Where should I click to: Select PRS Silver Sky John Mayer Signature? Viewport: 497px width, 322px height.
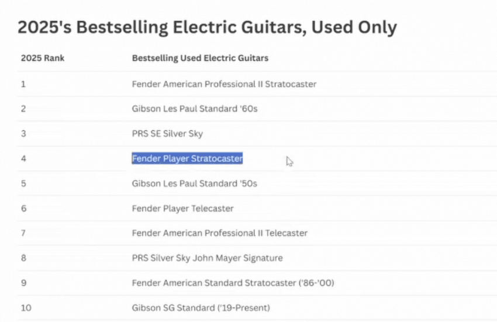(x=207, y=258)
